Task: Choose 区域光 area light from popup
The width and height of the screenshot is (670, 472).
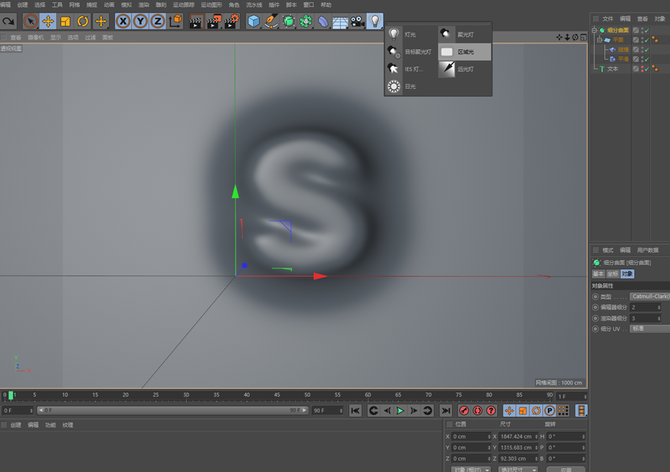Action: click(x=465, y=51)
